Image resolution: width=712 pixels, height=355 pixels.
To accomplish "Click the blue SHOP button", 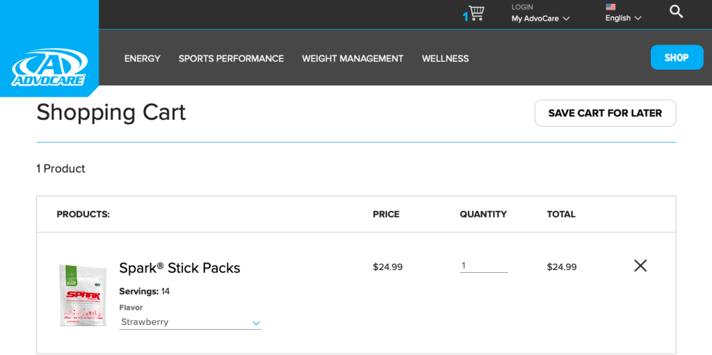I will point(677,57).
